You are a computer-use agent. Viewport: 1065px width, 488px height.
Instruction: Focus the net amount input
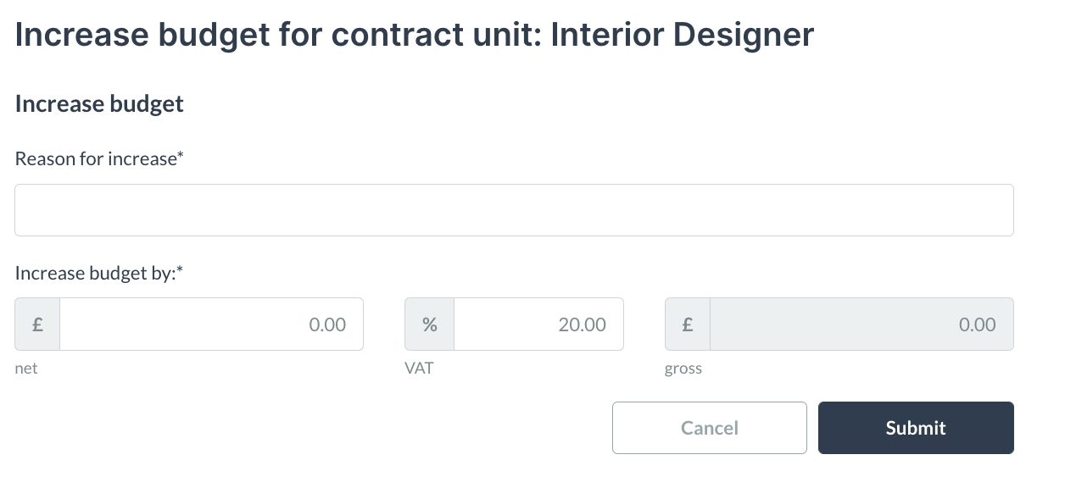[x=211, y=324]
